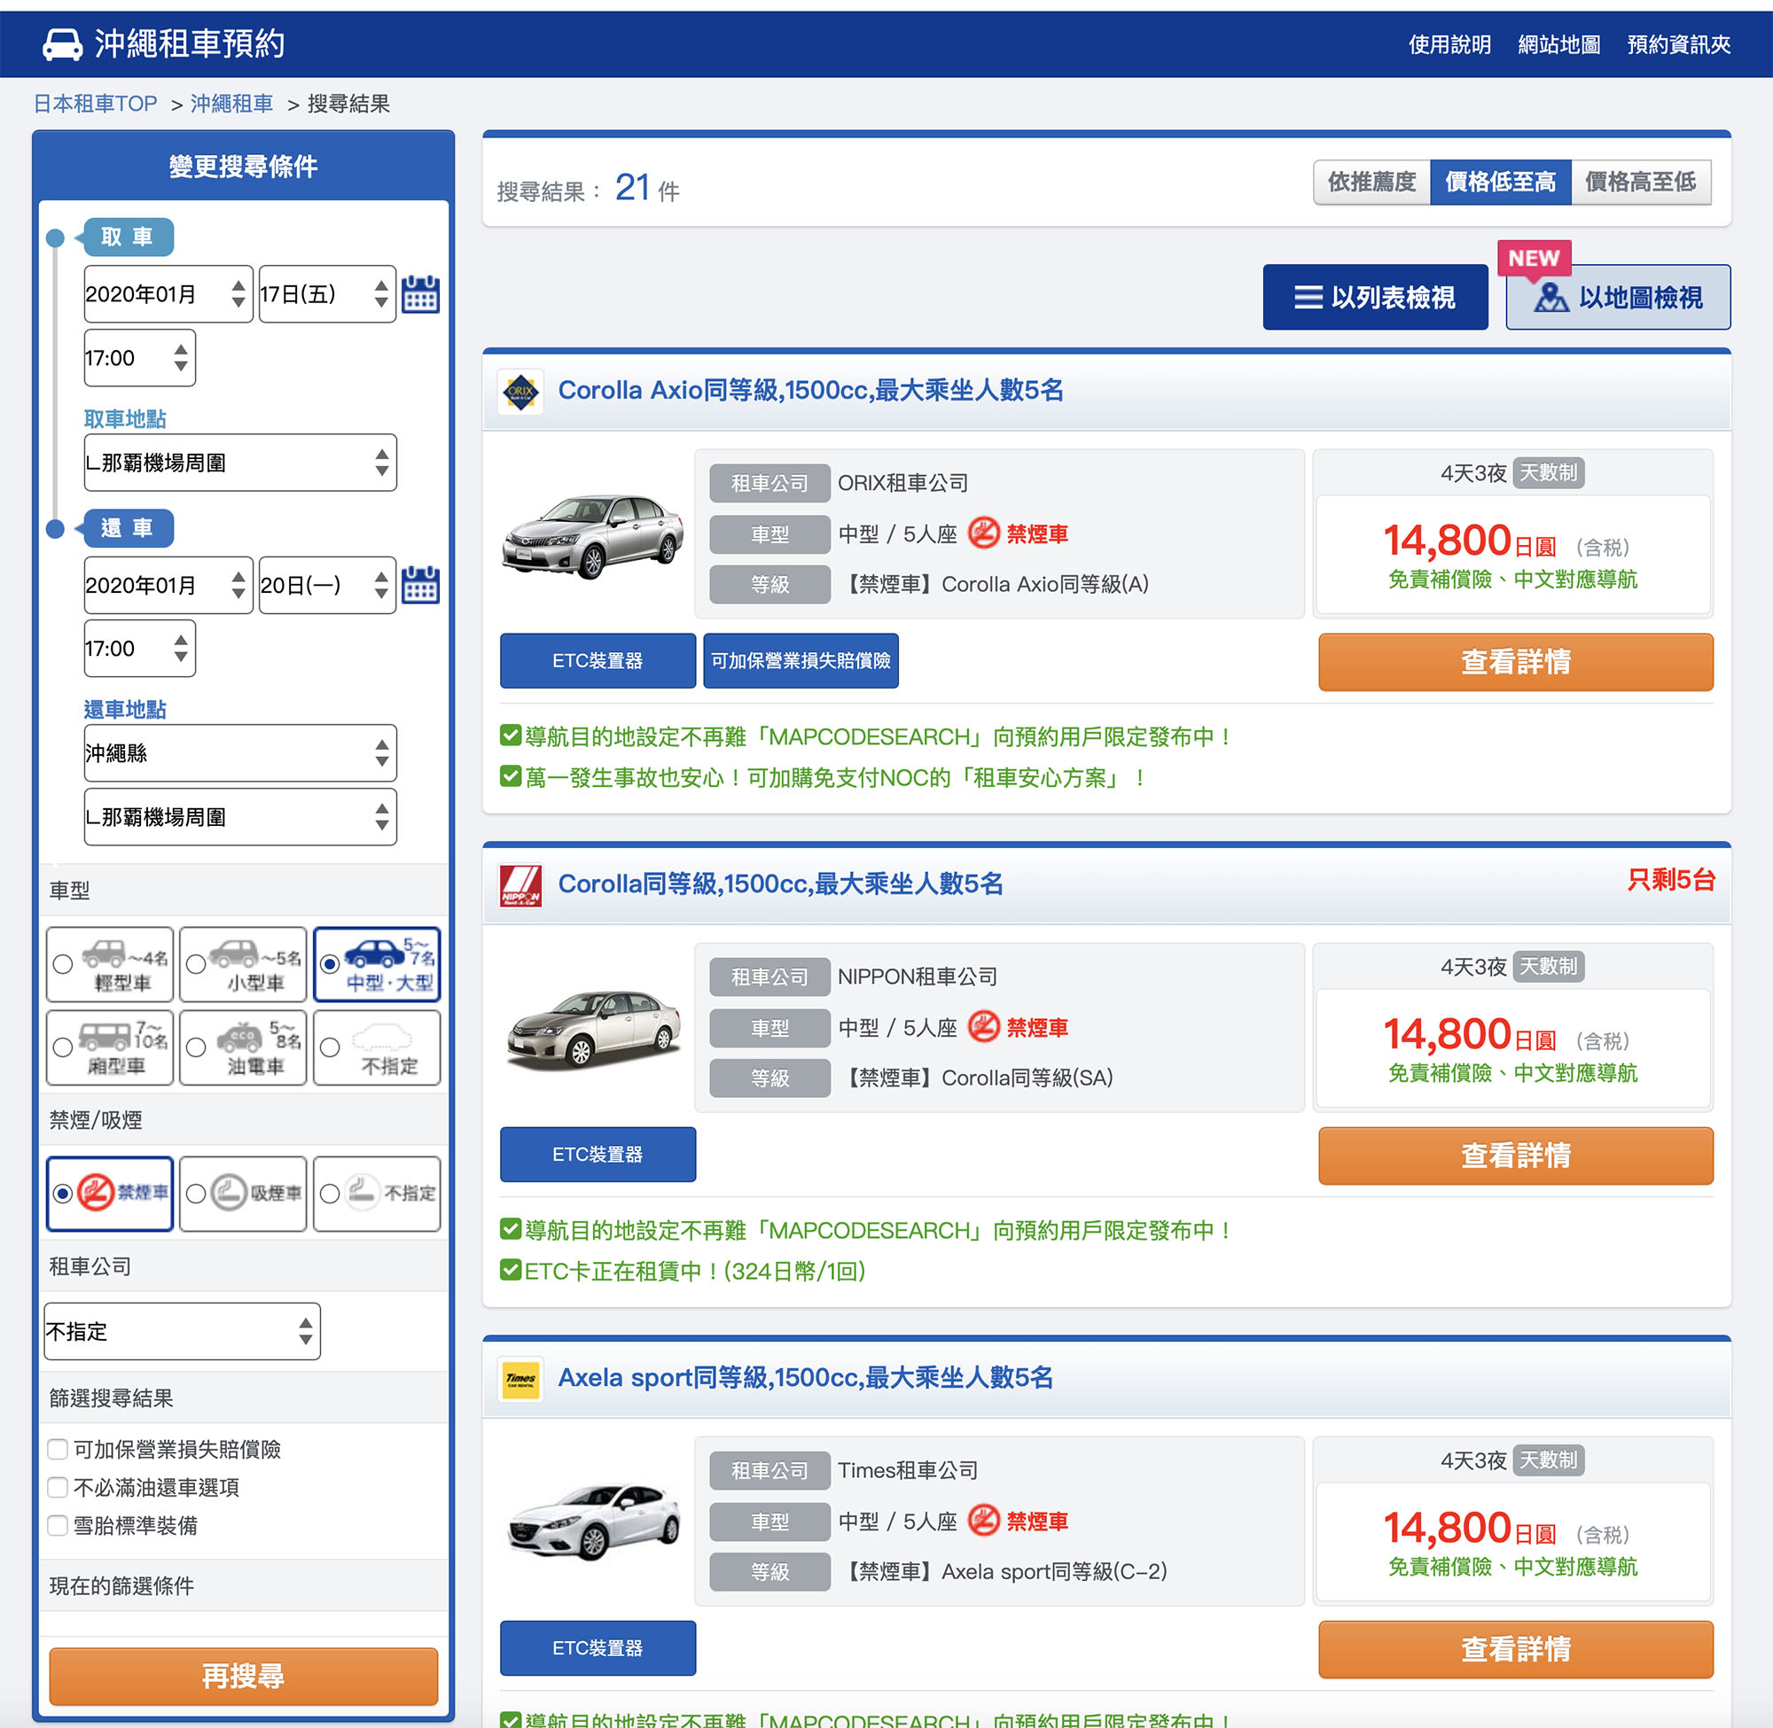The height and width of the screenshot is (1728, 1773).
Task: Open Corolla同等級,1500cc title link
Action: 781,884
